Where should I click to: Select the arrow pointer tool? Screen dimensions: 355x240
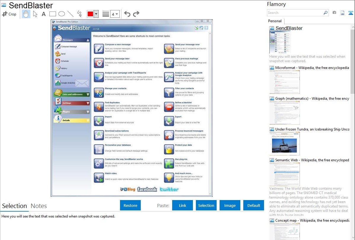click(x=35, y=14)
